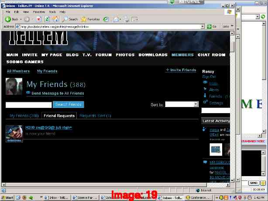
Task: Open the Tools menu
Action: coord(52,12)
